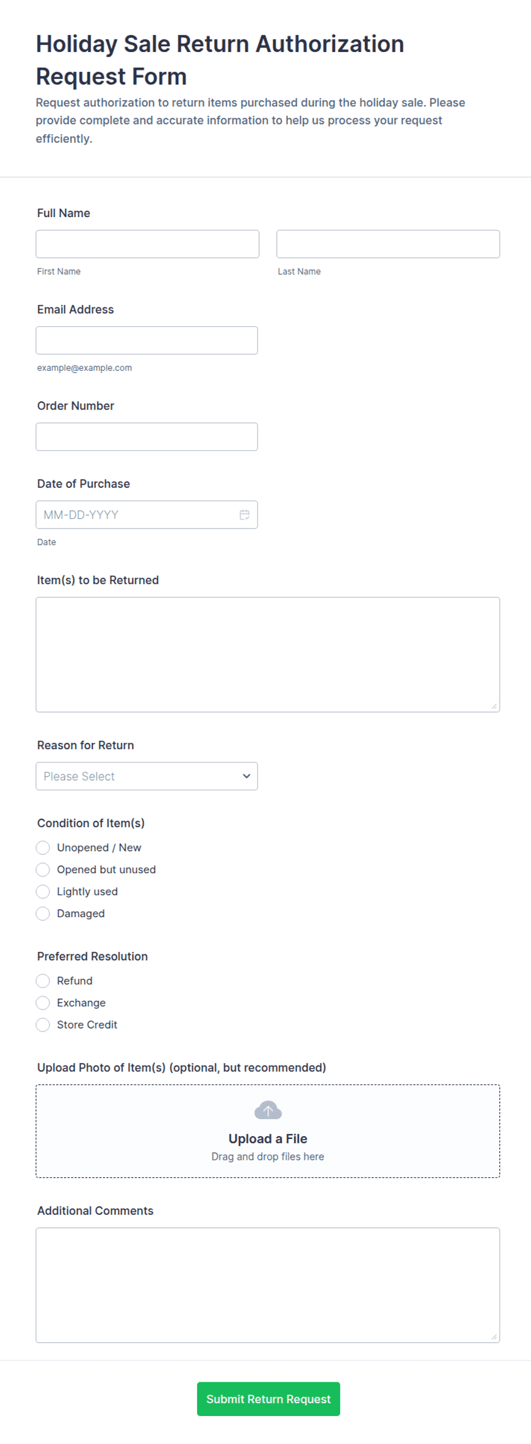This screenshot has width=531, height=1444.
Task: Click the Upload a File area
Action: [x=268, y=1131]
